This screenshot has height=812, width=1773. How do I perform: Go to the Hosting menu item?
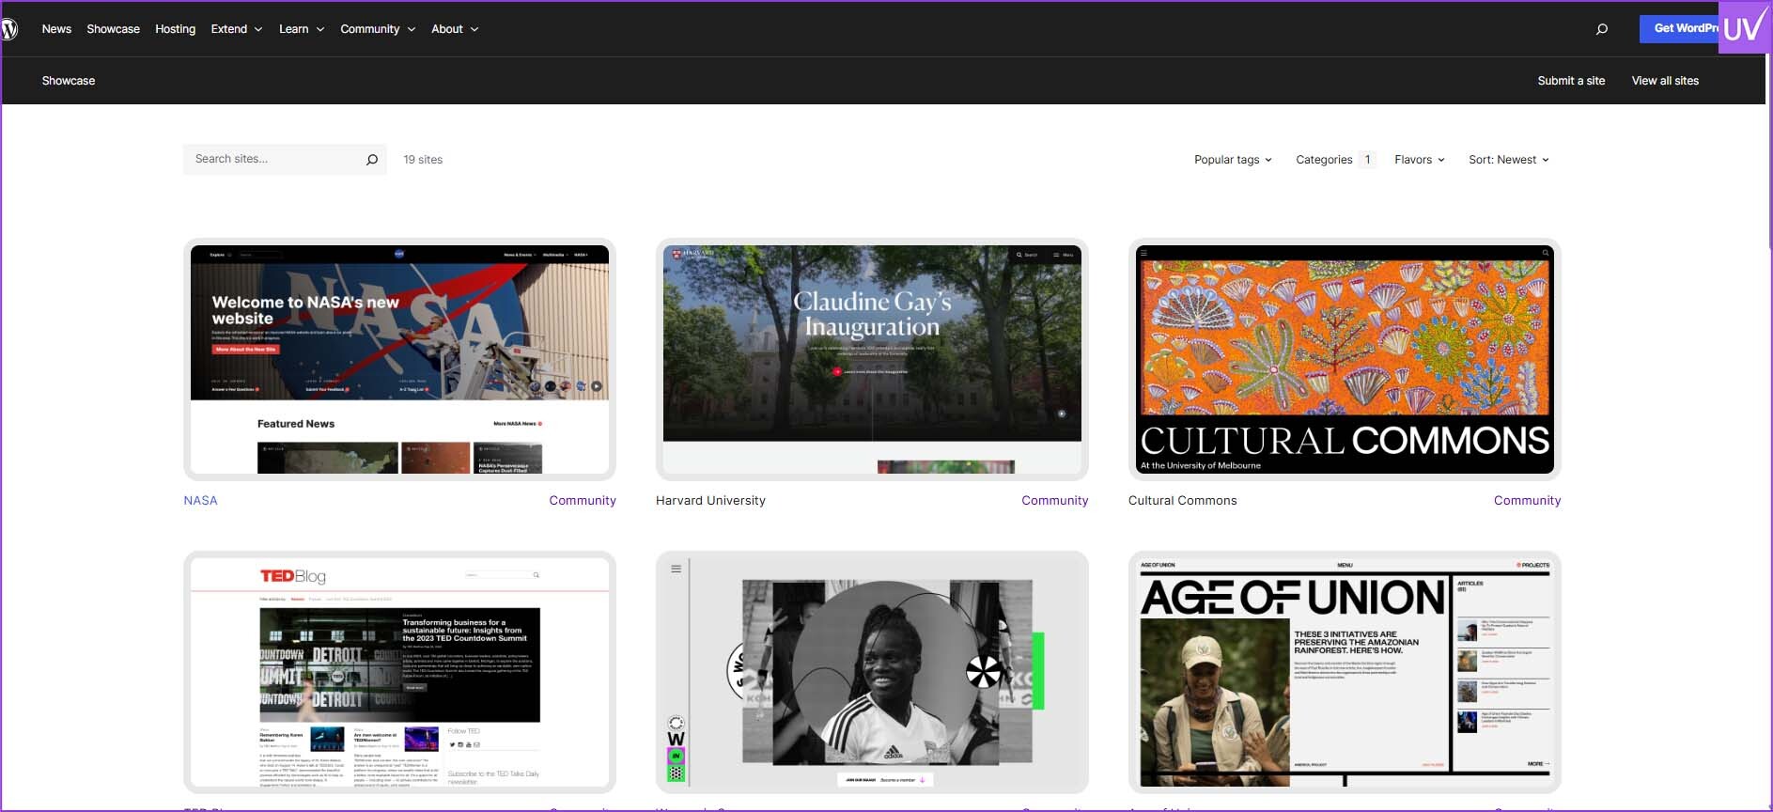pos(175,29)
